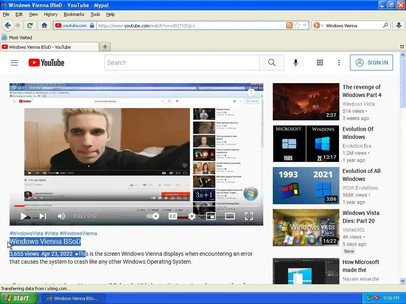Open the Downloads arrow button
Image resolution: width=406 pixels, height=304 pixels.
pyautogui.click(x=399, y=25)
